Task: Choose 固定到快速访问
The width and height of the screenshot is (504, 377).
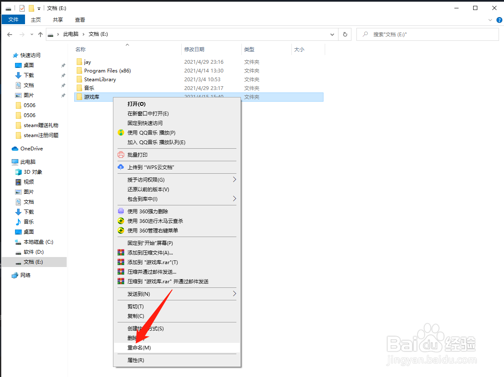Action: pos(177,123)
